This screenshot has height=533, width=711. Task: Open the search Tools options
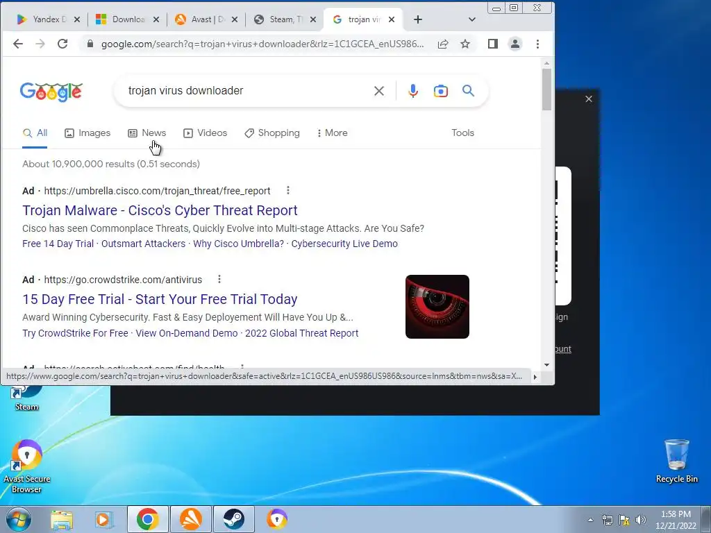[462, 133]
